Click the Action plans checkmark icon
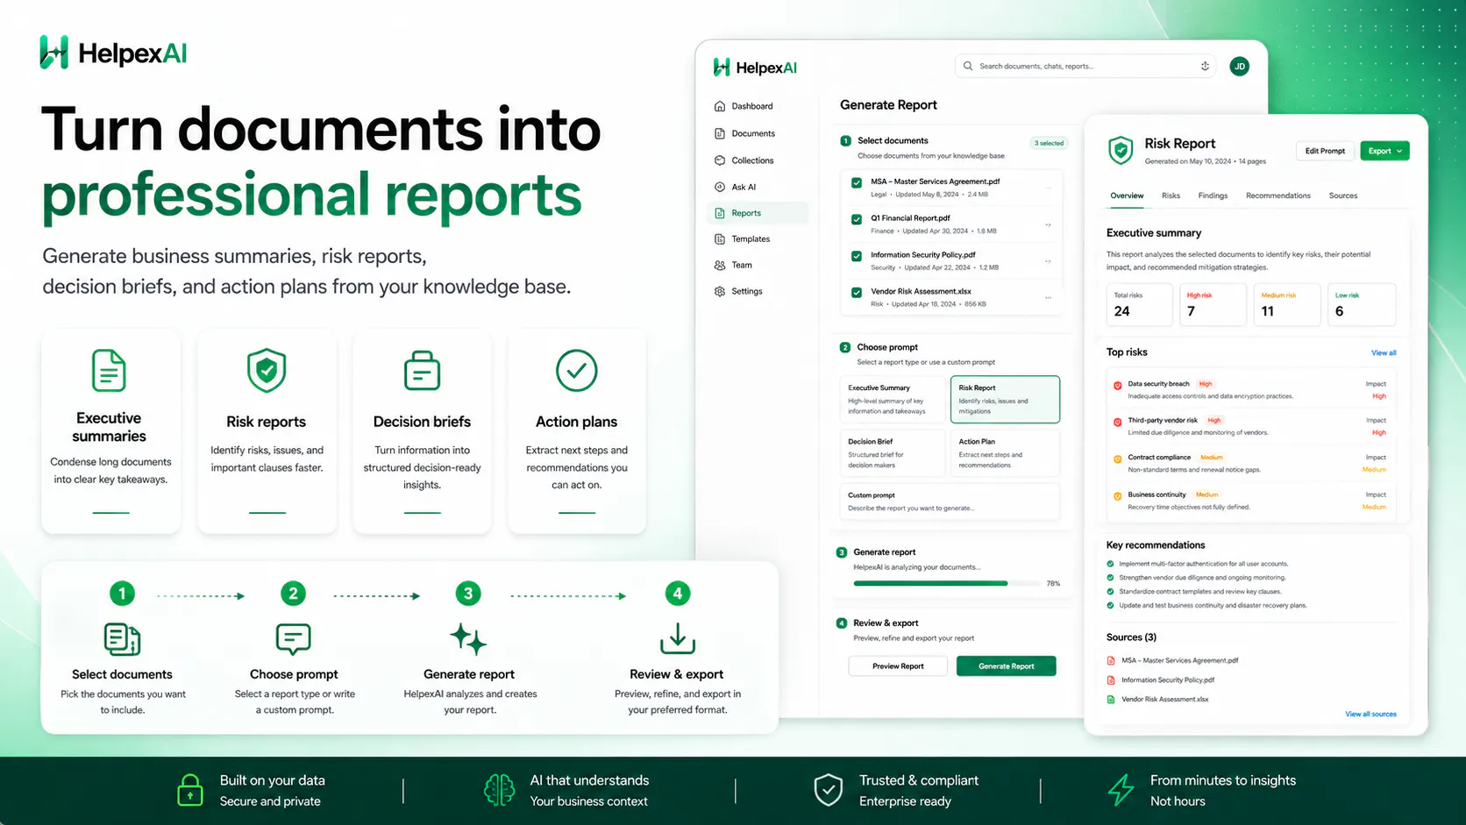 (x=576, y=370)
